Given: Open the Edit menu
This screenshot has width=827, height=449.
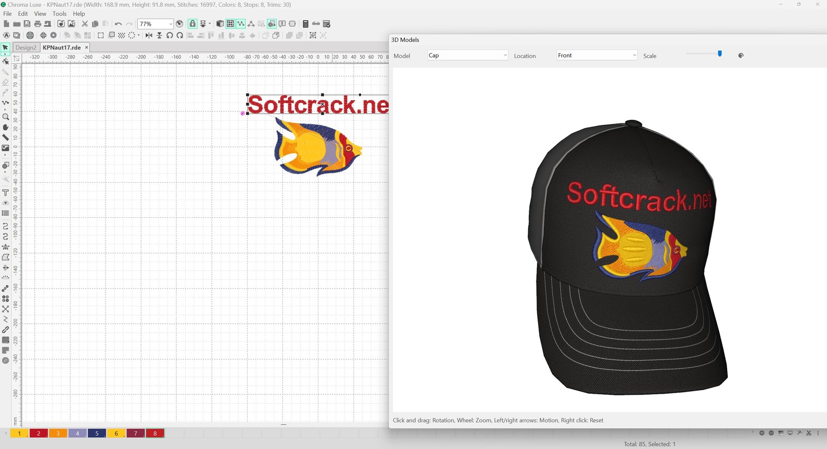Looking at the screenshot, I should (x=23, y=14).
